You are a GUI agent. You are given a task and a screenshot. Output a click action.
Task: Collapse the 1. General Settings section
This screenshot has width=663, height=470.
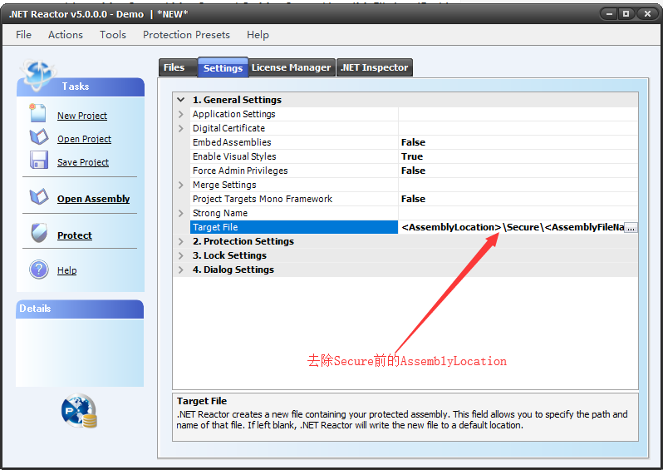tap(181, 100)
